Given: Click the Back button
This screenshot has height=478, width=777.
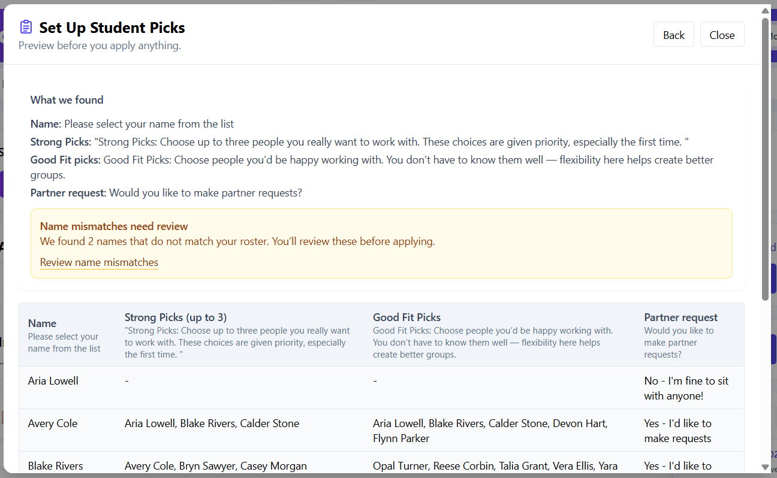Looking at the screenshot, I should click(x=673, y=34).
